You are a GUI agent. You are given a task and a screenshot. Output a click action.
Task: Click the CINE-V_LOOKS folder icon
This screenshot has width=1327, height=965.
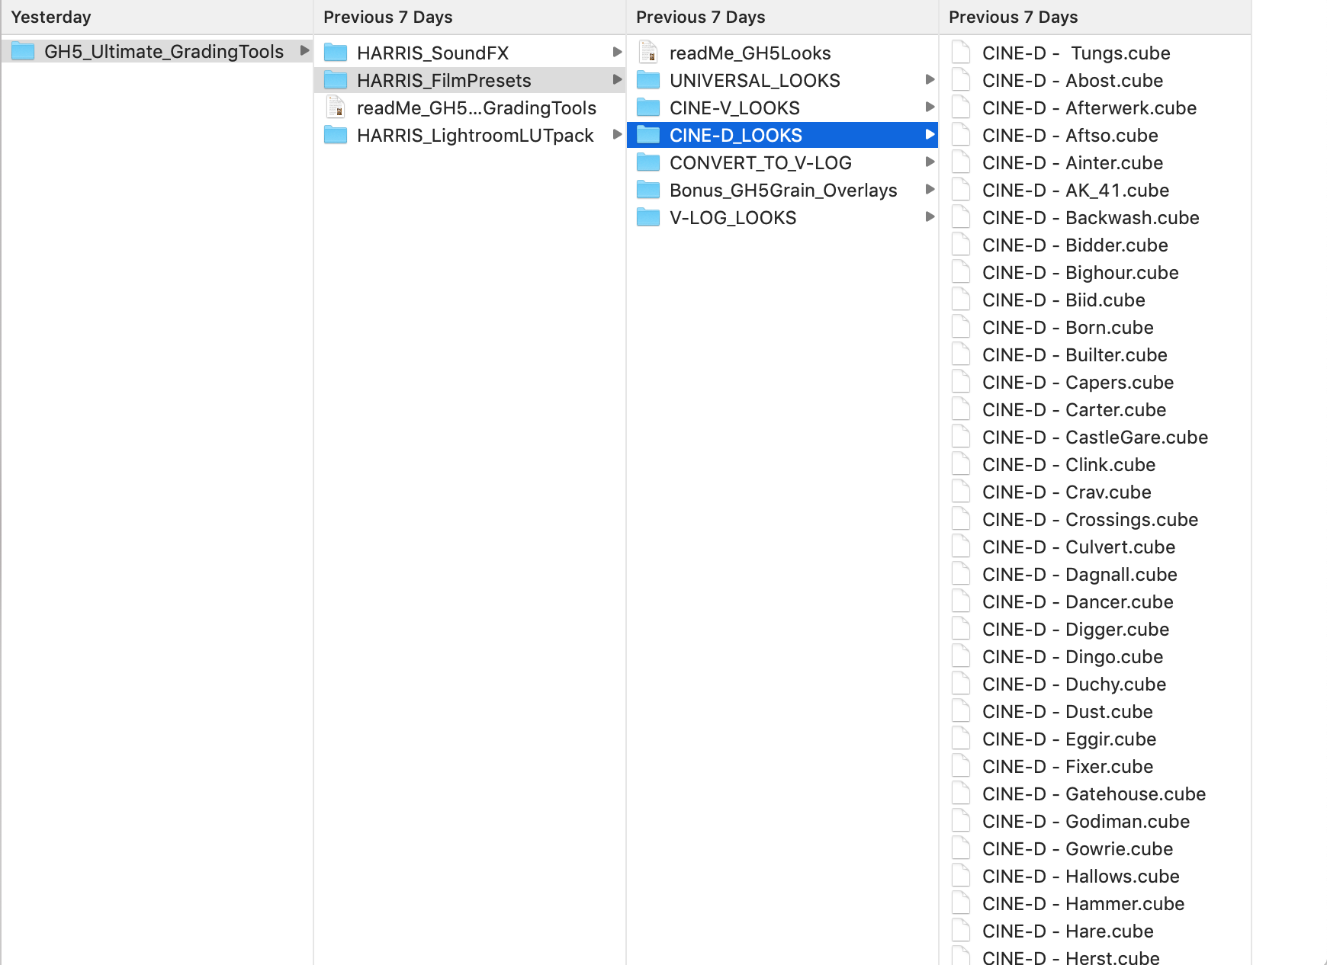[x=648, y=107]
